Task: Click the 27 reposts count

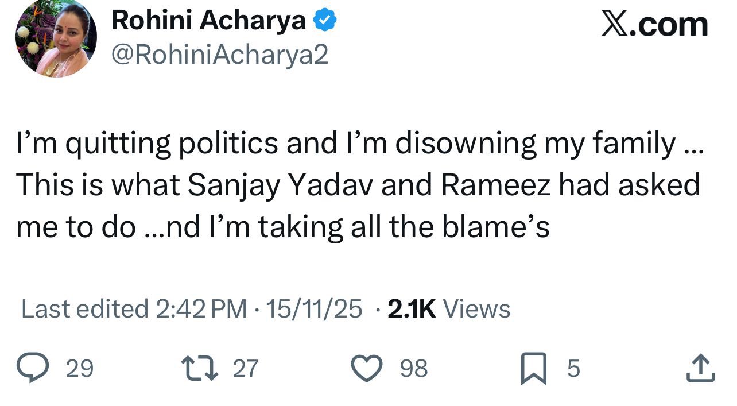Action: click(246, 368)
